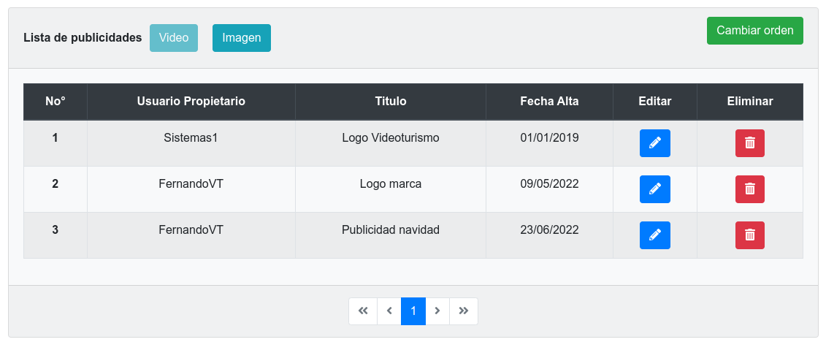
Task: Click the Cambiar orden button
Action: (x=754, y=31)
